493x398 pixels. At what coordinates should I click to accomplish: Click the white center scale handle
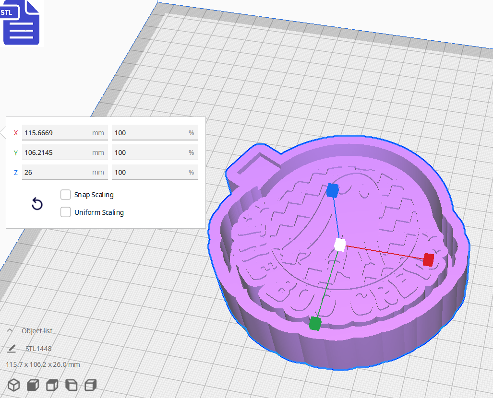[340, 245]
